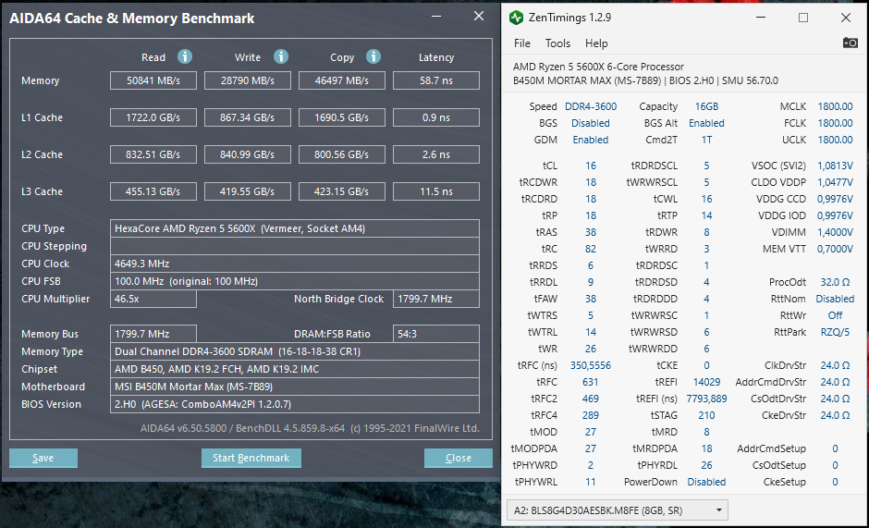Click the tRC value 82
869x528 pixels.
pos(591,249)
